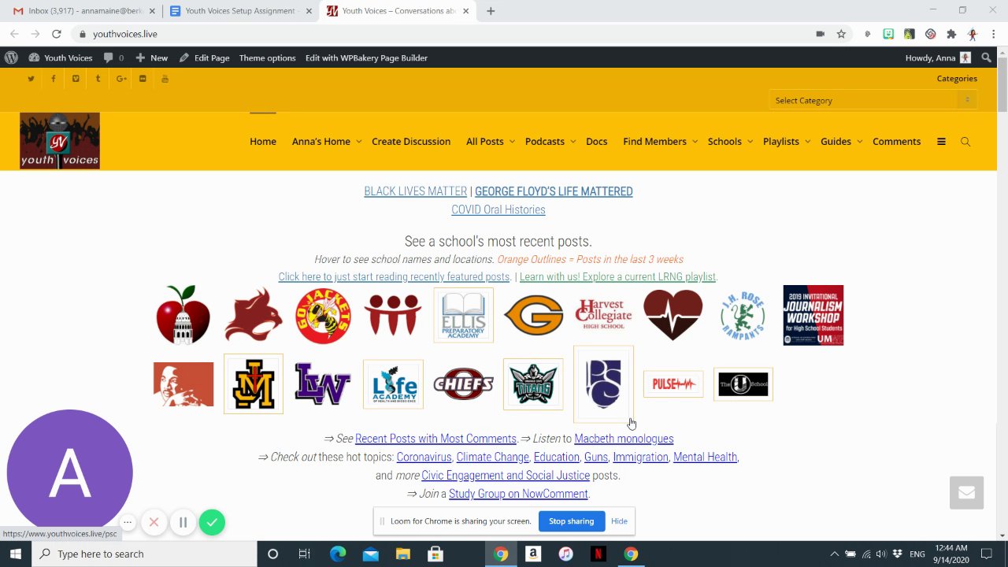Open the Twitter social link icon
The height and width of the screenshot is (567, 1008).
31,79
